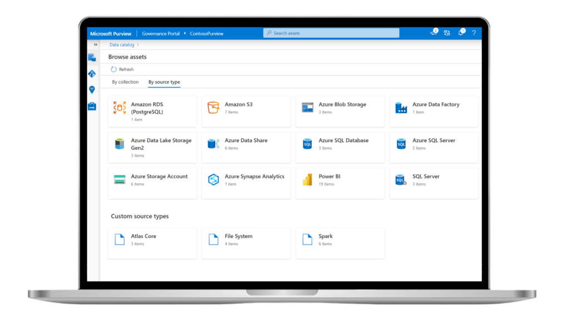Open the SQL Server title text

point(426,176)
